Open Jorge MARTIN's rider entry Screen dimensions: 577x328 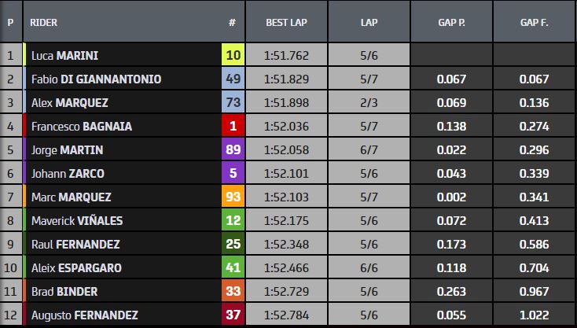[67, 150]
